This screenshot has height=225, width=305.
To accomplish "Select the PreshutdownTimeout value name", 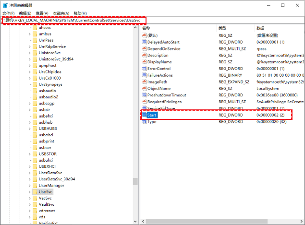I will [167, 95].
